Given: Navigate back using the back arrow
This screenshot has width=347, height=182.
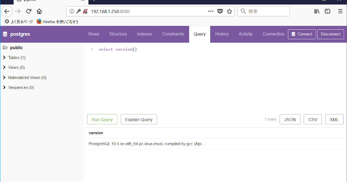Looking at the screenshot, I should tap(7, 11).
